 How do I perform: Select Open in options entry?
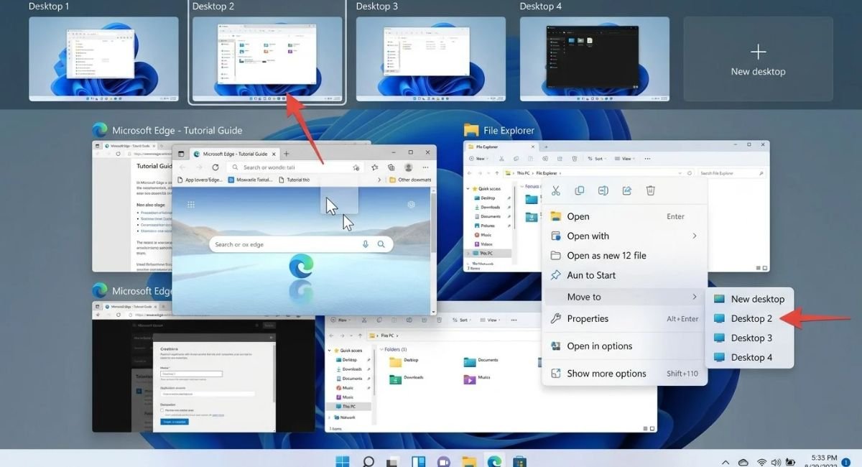pyautogui.click(x=624, y=346)
